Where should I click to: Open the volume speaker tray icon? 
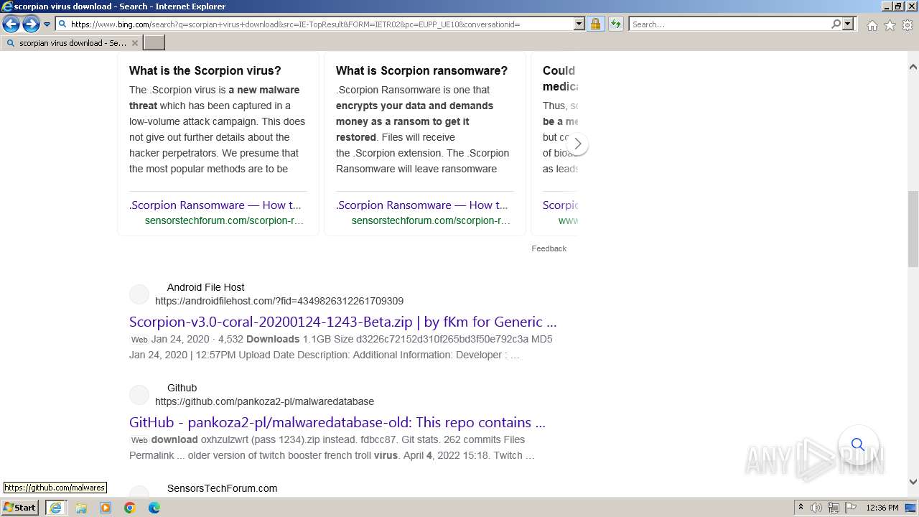pos(816,508)
